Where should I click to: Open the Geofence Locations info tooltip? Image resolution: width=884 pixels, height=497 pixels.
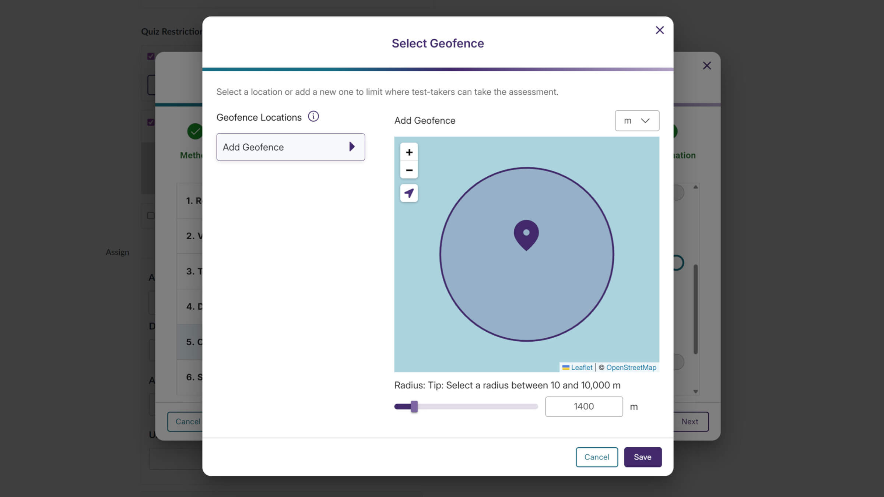[313, 116]
